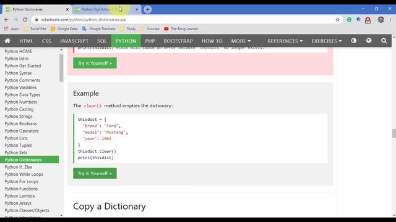The image size is (396, 222).
Task: Open Python Casting in sidebar
Action: pos(19,109)
